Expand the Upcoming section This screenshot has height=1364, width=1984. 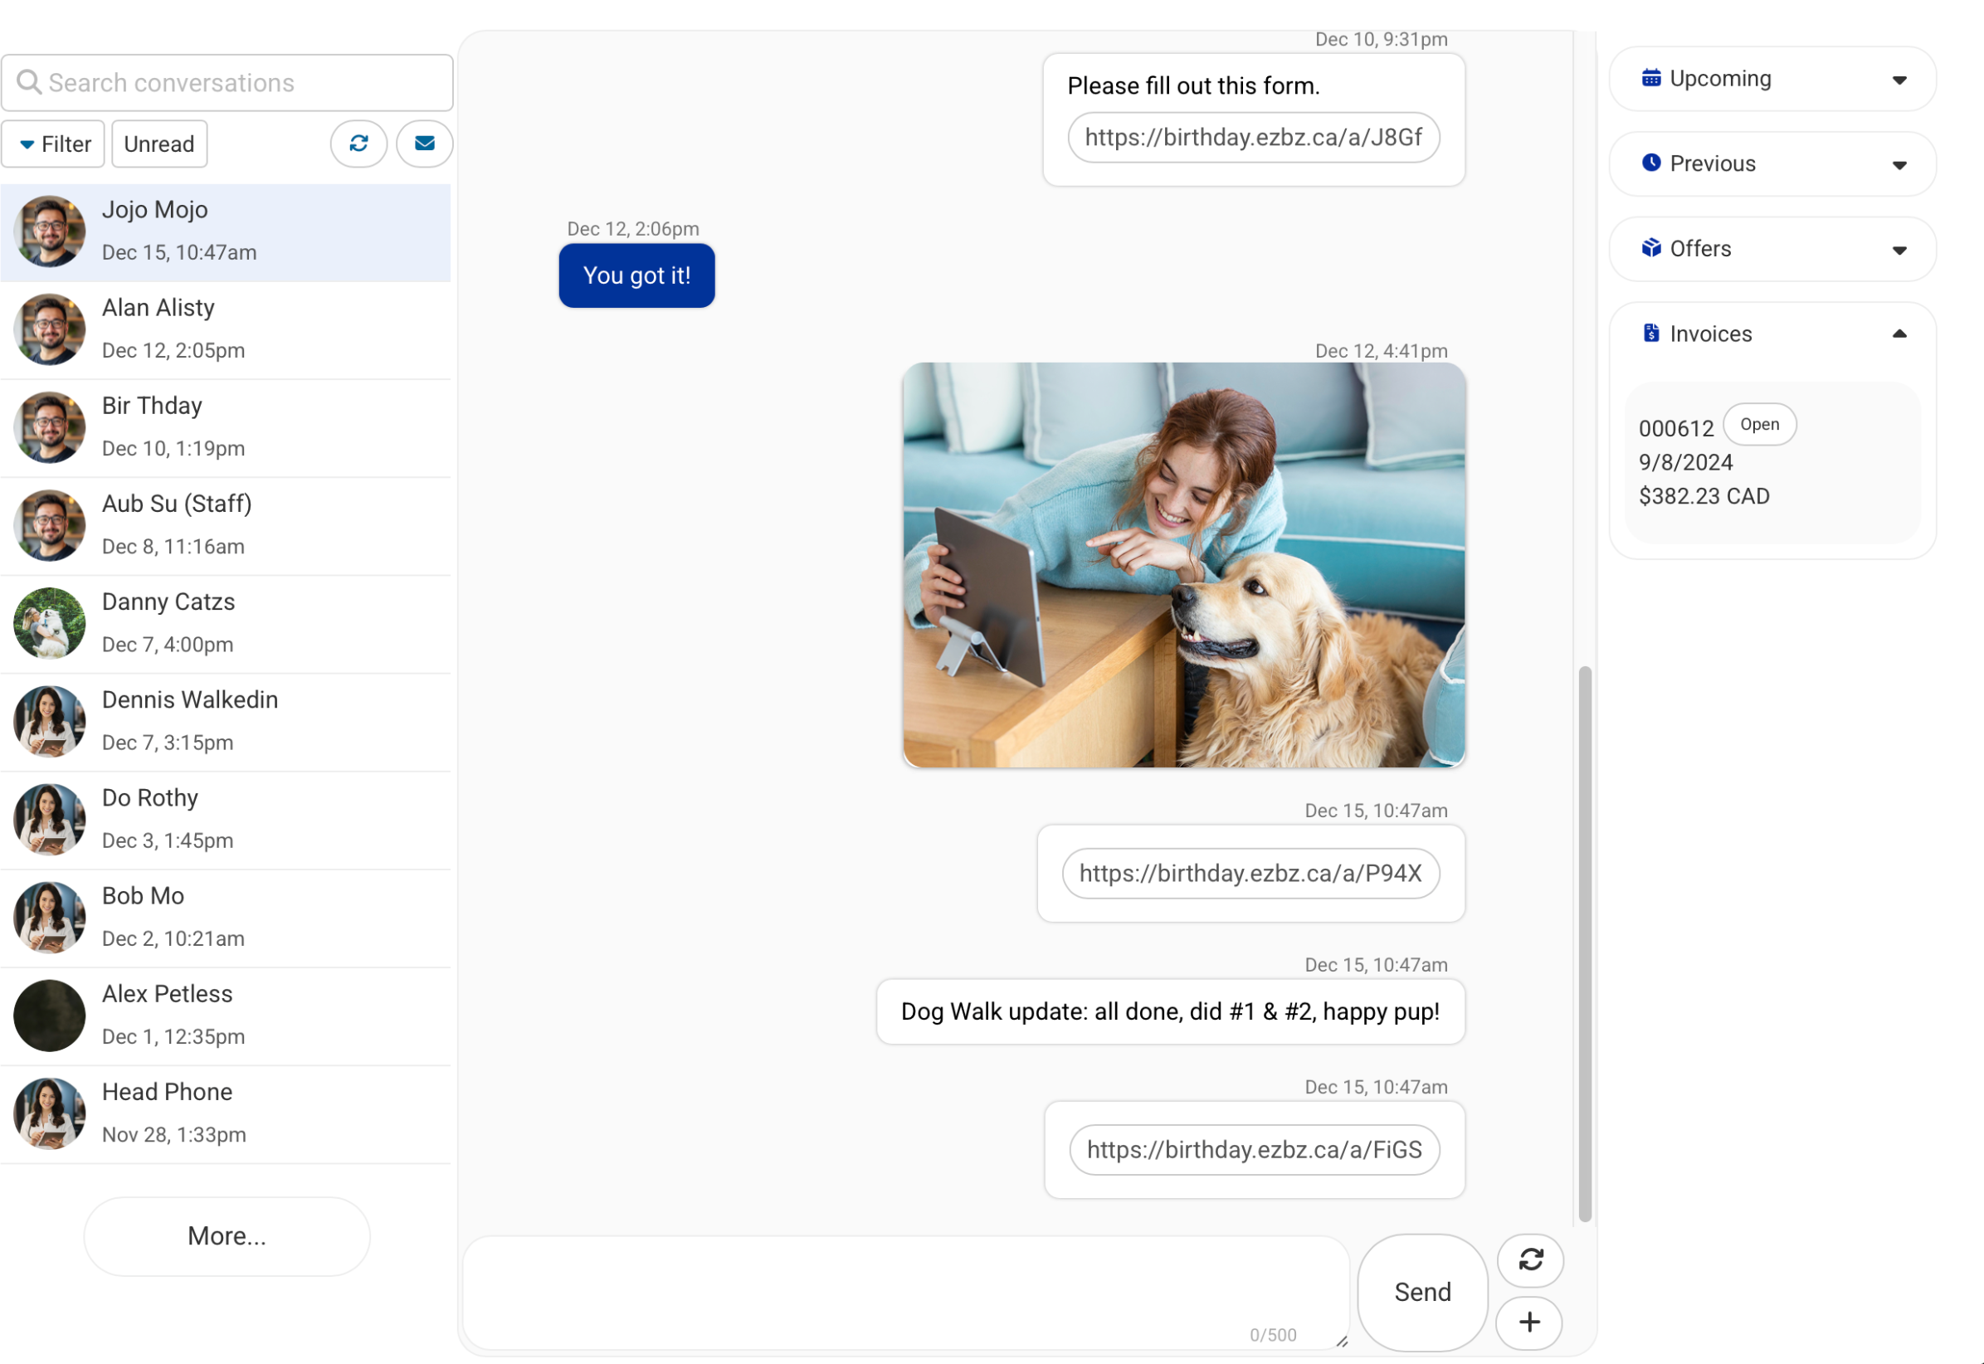(x=1899, y=79)
